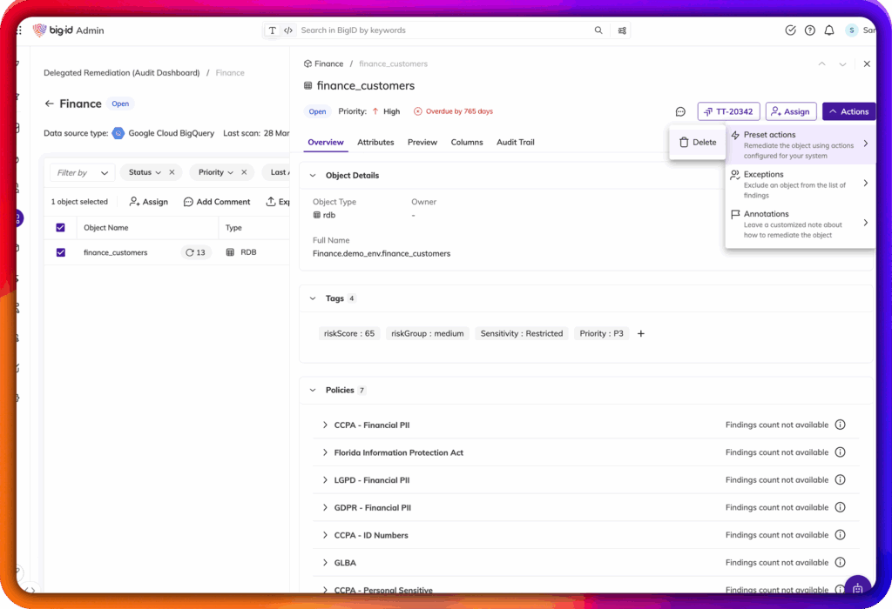Click the help question mark icon
The width and height of the screenshot is (892, 609).
click(809, 30)
